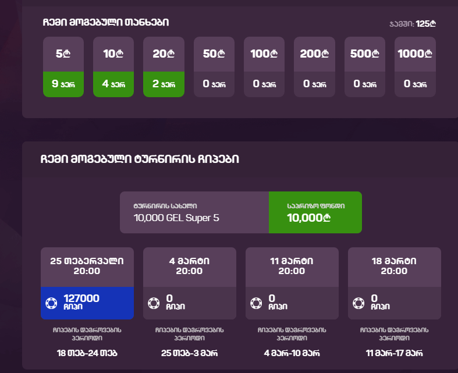Click the green 9 ჯერ counter
The width and height of the screenshot is (458, 373).
click(x=63, y=84)
